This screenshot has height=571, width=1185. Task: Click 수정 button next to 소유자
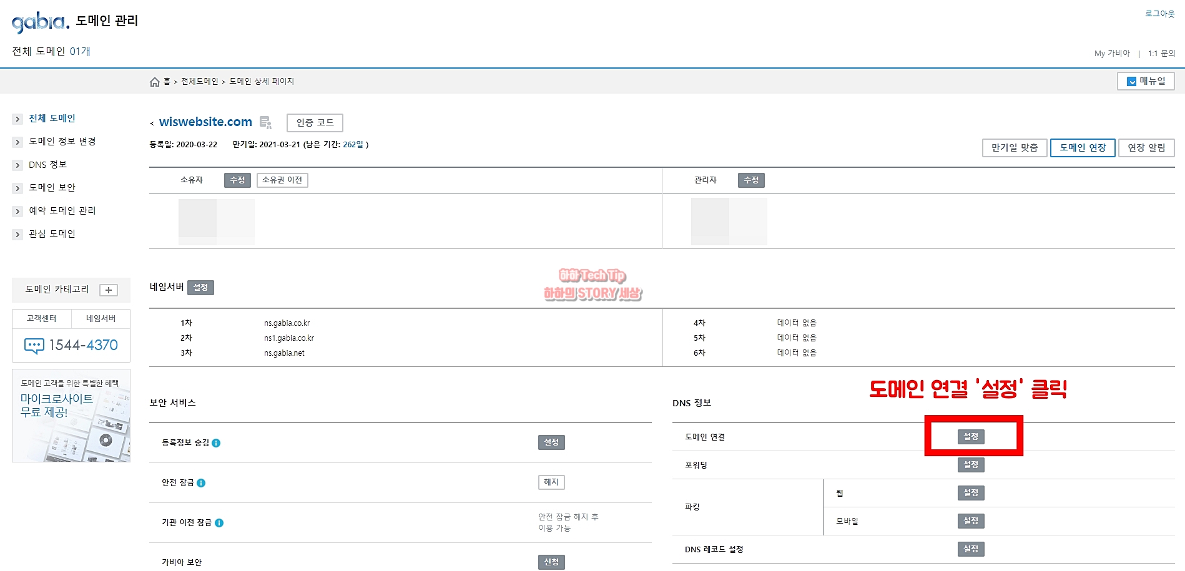(x=237, y=180)
